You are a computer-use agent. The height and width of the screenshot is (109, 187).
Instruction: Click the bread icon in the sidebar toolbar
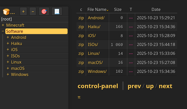pos(6,11)
